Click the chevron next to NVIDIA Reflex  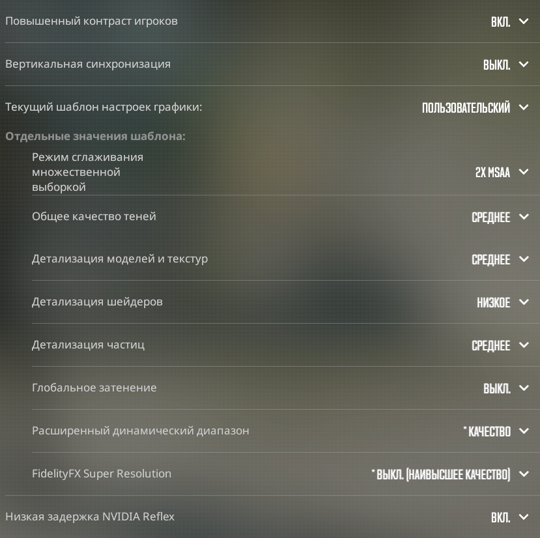524,517
